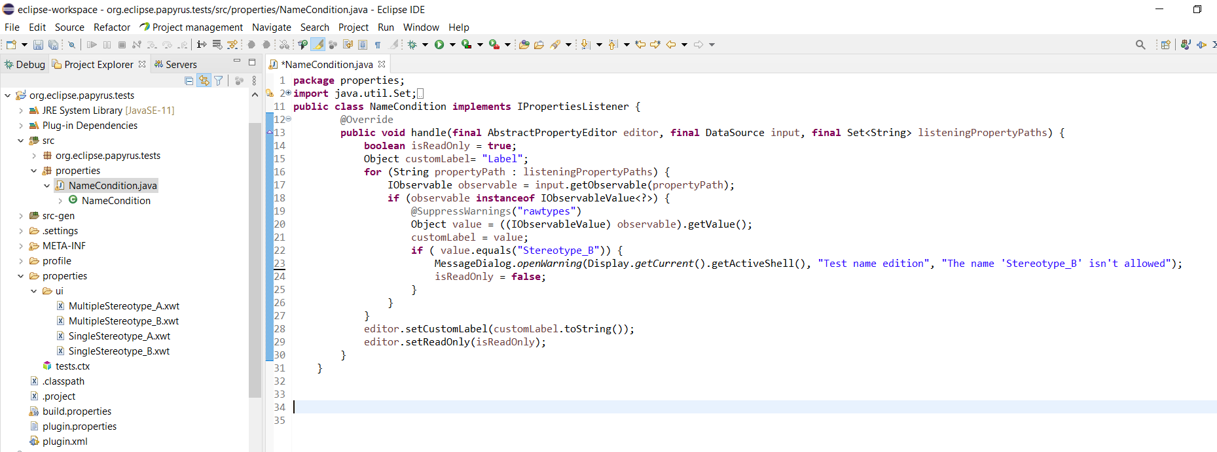The width and height of the screenshot is (1217, 452).
Task: Click the Open Type icon in toolbar
Action: (524, 44)
